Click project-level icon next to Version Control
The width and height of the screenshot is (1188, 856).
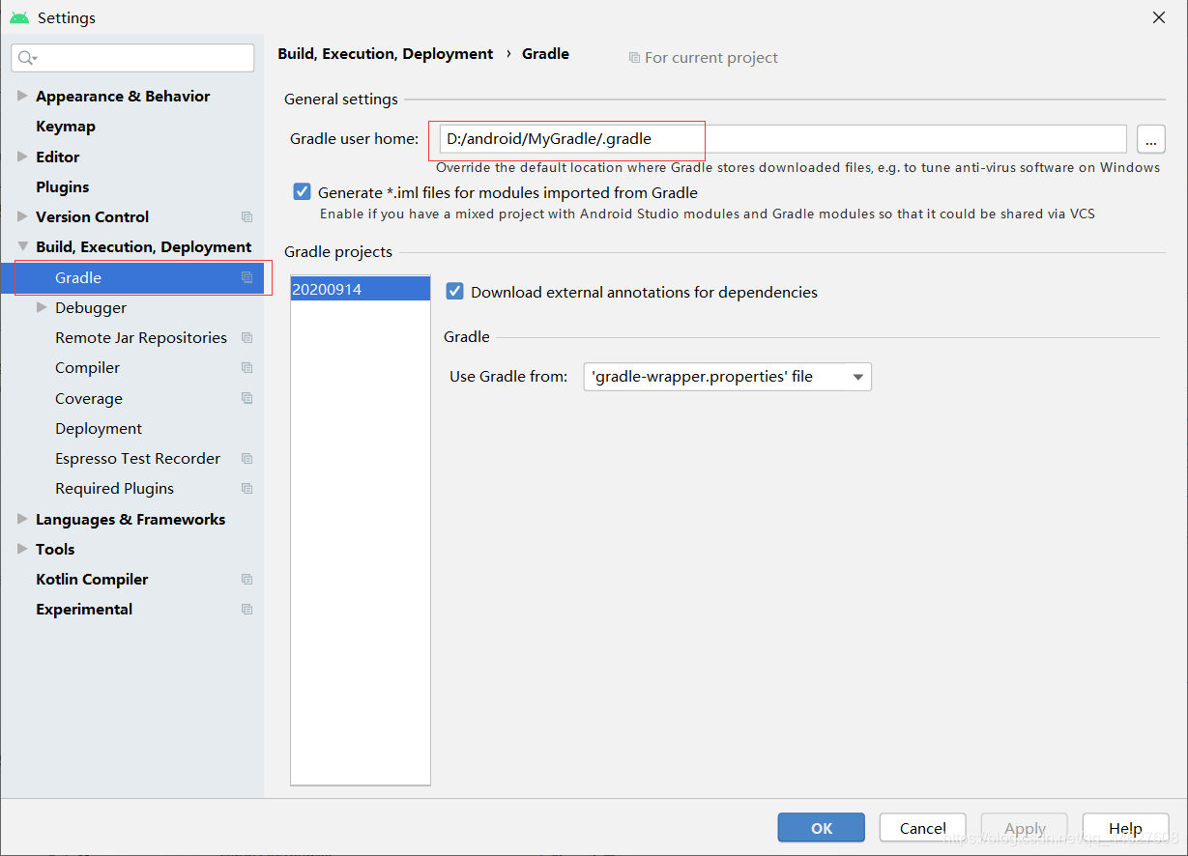click(246, 217)
